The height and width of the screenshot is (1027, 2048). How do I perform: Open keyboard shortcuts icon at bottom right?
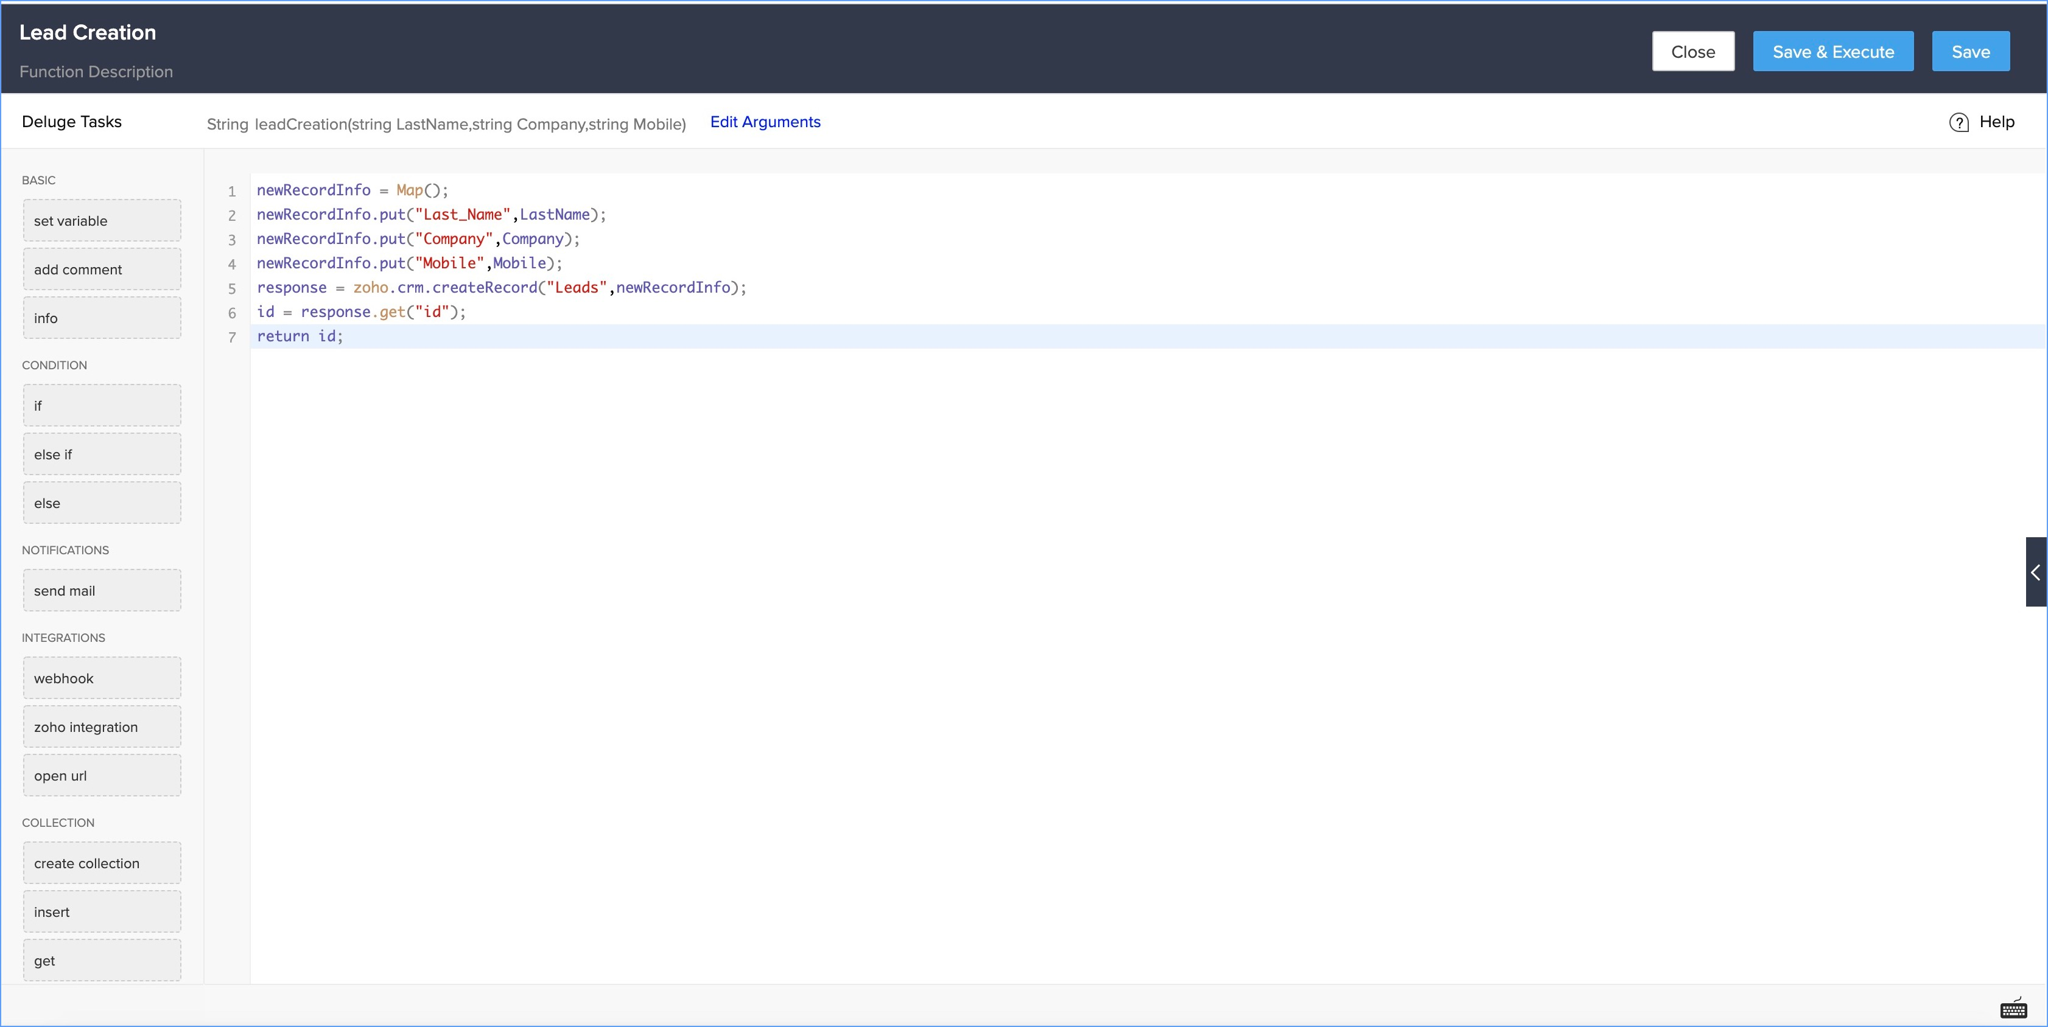(2013, 1008)
